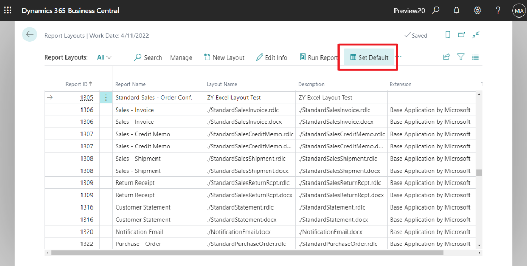Sort by the Report ID column header
527x266 pixels.
[x=79, y=84]
